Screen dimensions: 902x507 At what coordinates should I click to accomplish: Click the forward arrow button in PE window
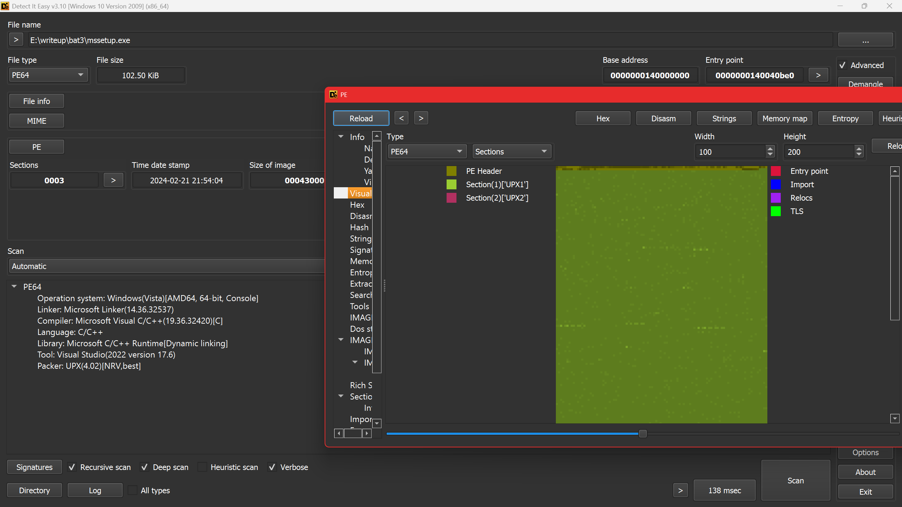421,118
